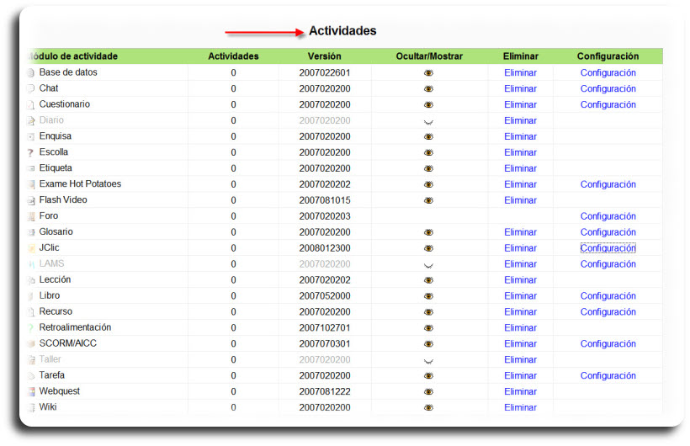The width and height of the screenshot is (690, 446).
Task: Click the Webquest module icon
Action: 31,392
